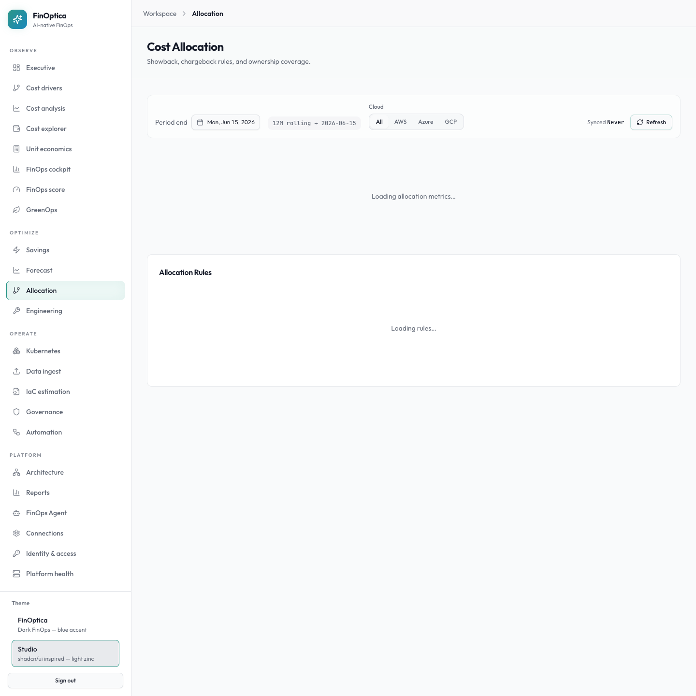This screenshot has height=696, width=696.
Task: Filter clouds by Azure
Action: 426,122
